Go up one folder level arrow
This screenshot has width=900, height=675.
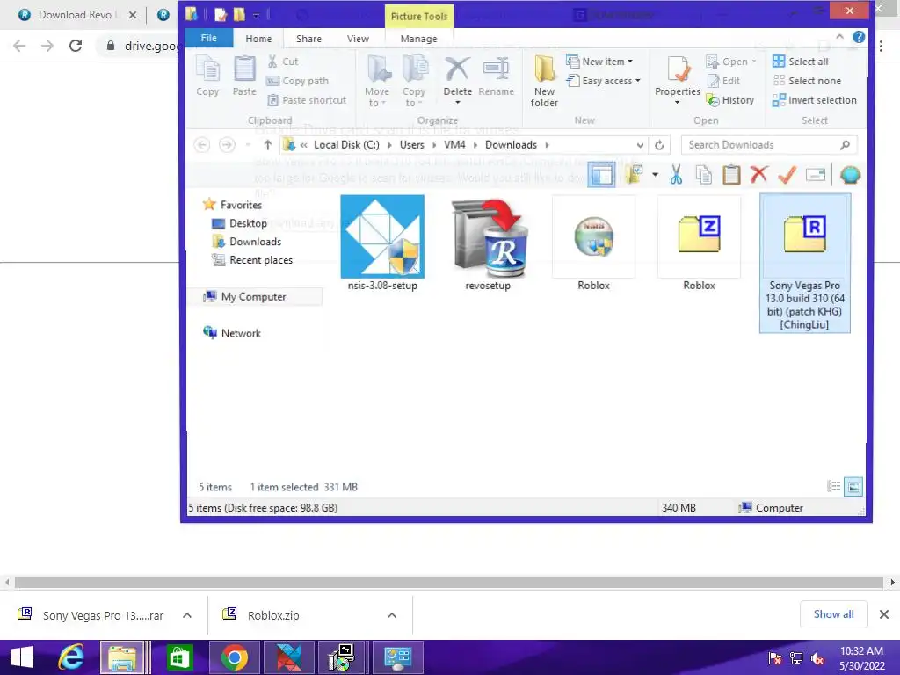click(267, 145)
